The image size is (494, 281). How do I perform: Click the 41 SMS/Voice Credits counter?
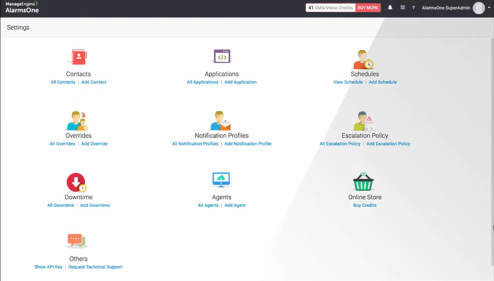pos(330,8)
